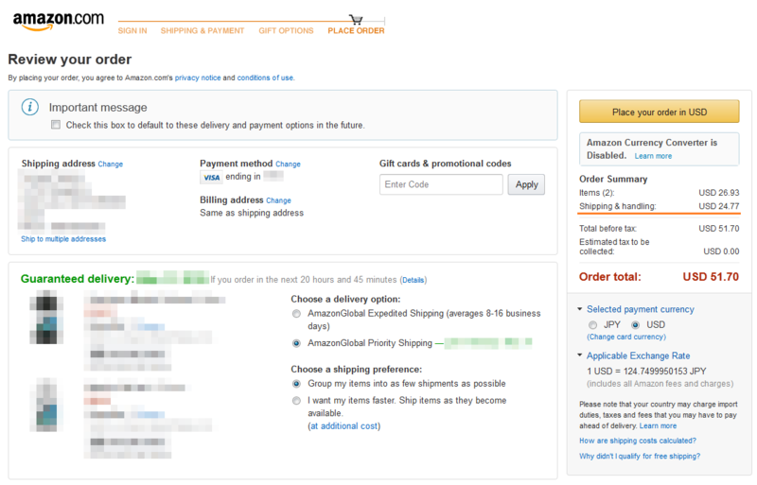757x485 pixels.
Task: Click the shopping cart progress icon
Action: click(356, 19)
